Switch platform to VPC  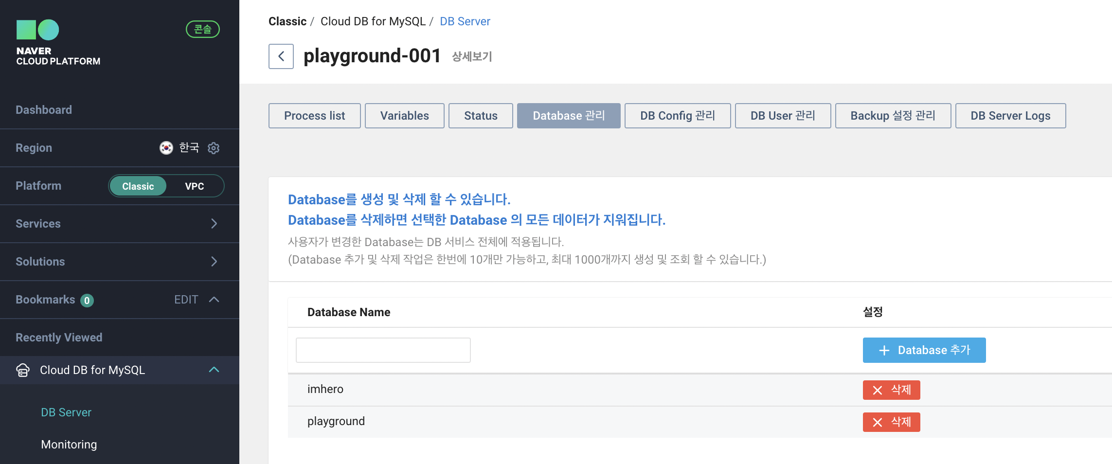195,186
